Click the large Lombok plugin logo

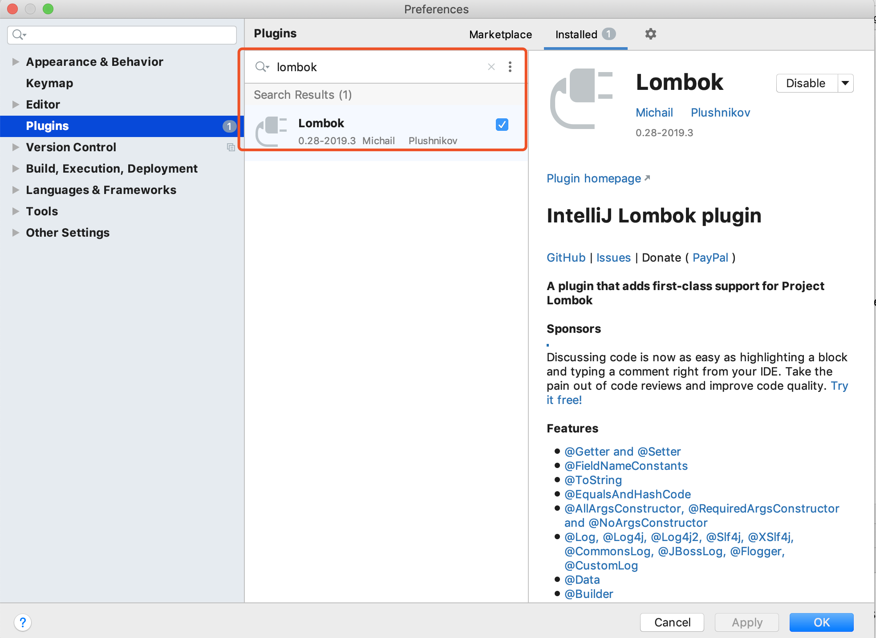pyautogui.click(x=581, y=98)
